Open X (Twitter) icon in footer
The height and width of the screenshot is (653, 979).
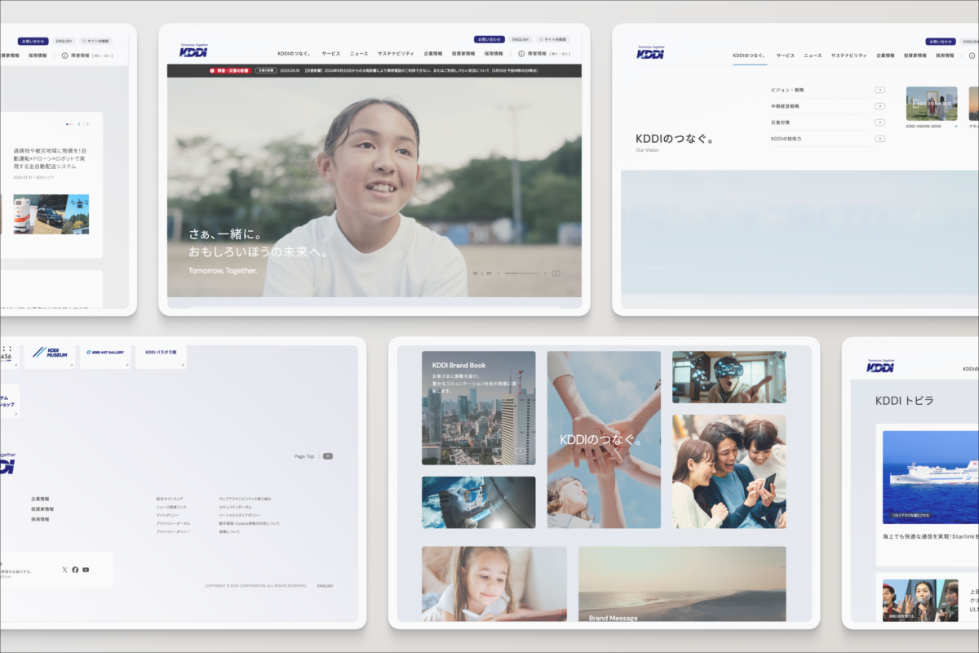click(x=64, y=570)
